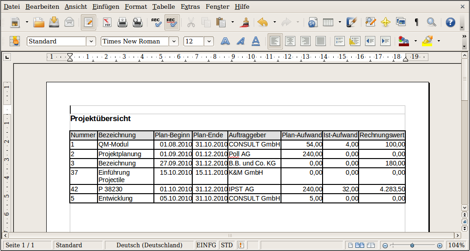This screenshot has height=251, width=470.
Task: Open the Datei menu
Action: coord(12,6)
